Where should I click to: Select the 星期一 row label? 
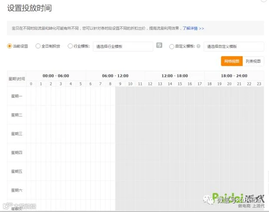[16, 96]
